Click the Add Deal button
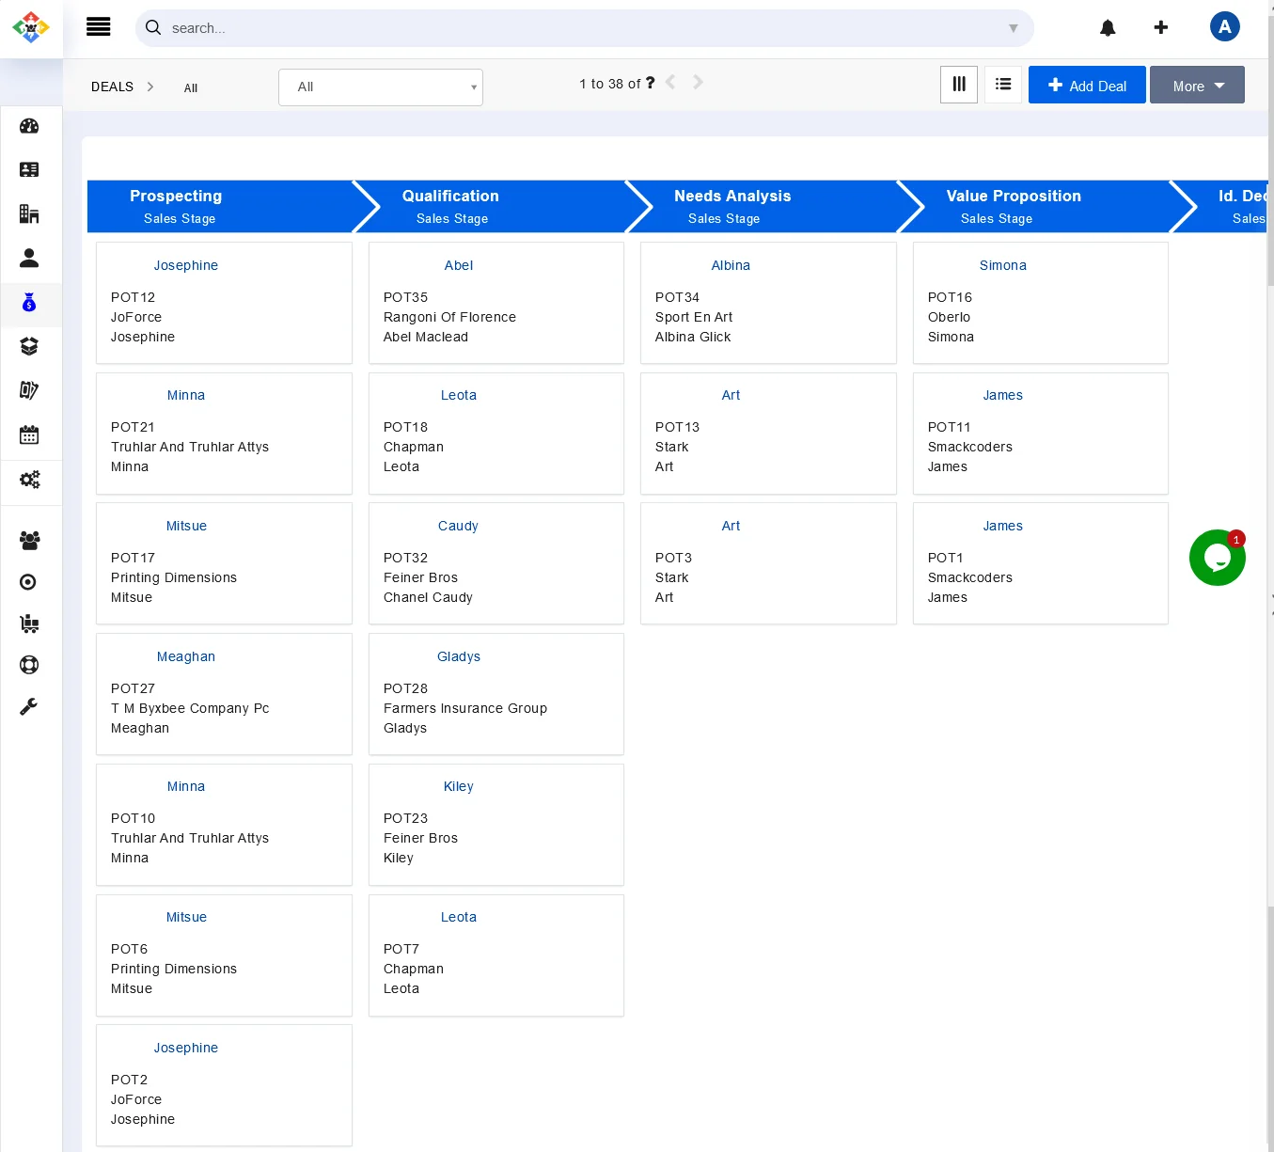1274x1152 pixels. pyautogui.click(x=1087, y=86)
